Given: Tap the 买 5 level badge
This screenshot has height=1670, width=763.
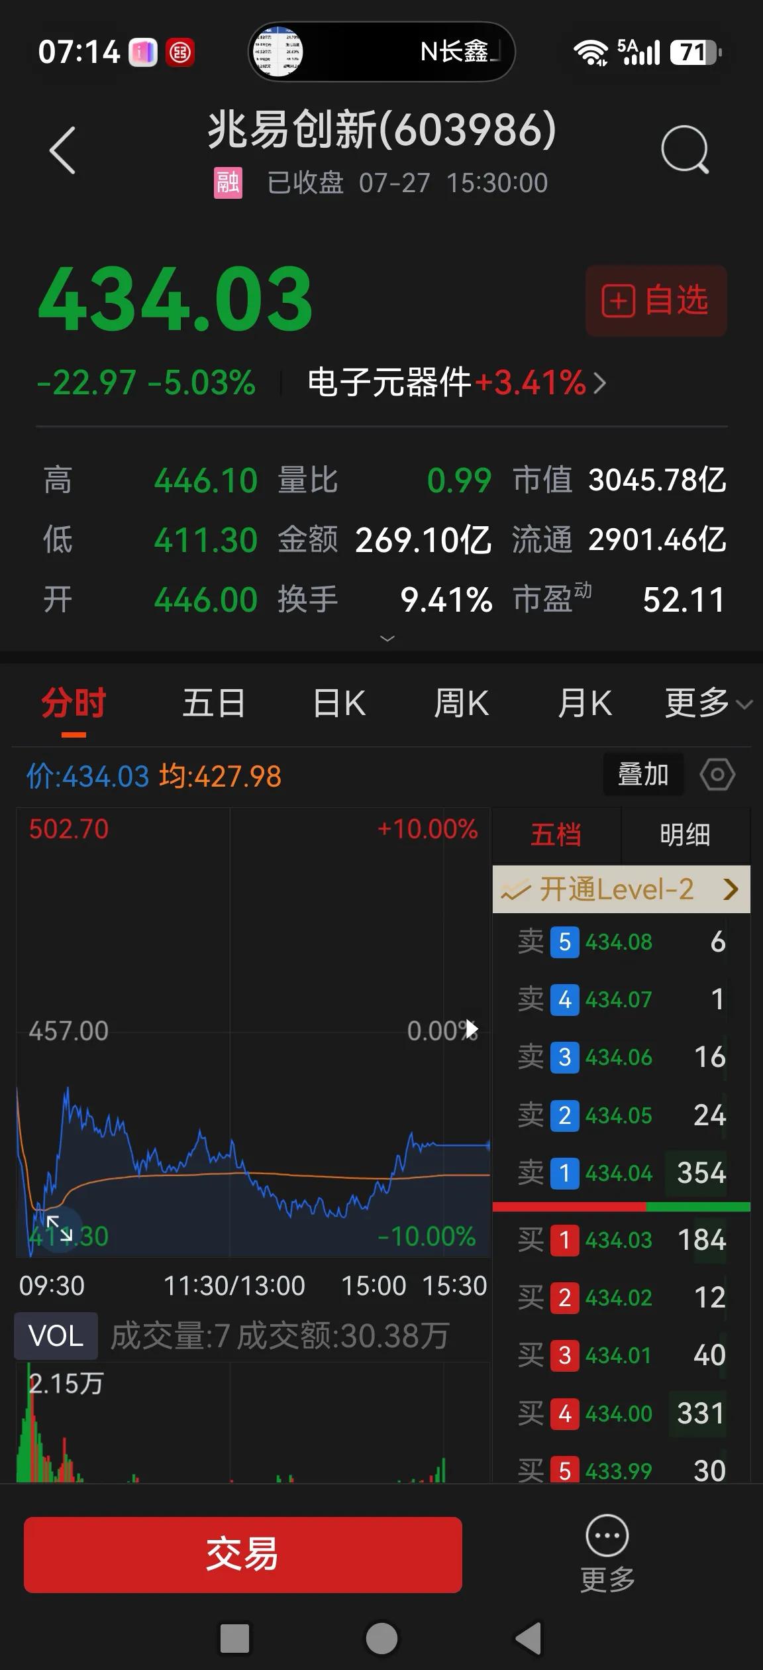Looking at the screenshot, I should click(x=565, y=1471).
